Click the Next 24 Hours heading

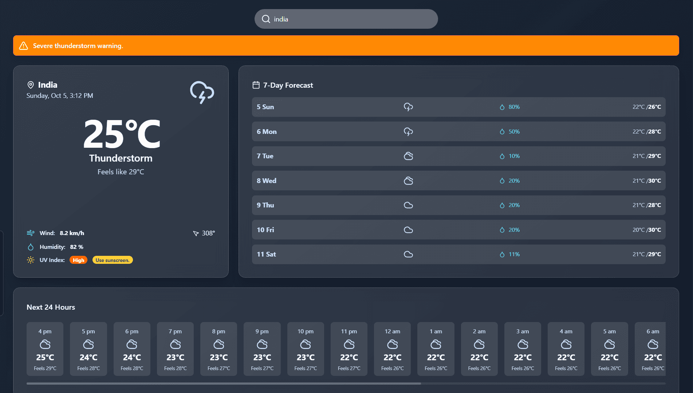pos(51,307)
